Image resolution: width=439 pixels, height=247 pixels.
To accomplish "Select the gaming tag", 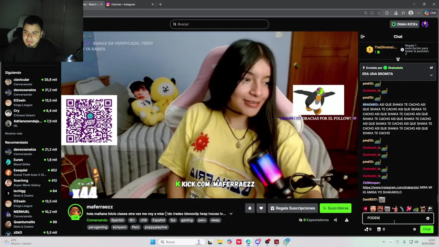I will tap(187, 220).
